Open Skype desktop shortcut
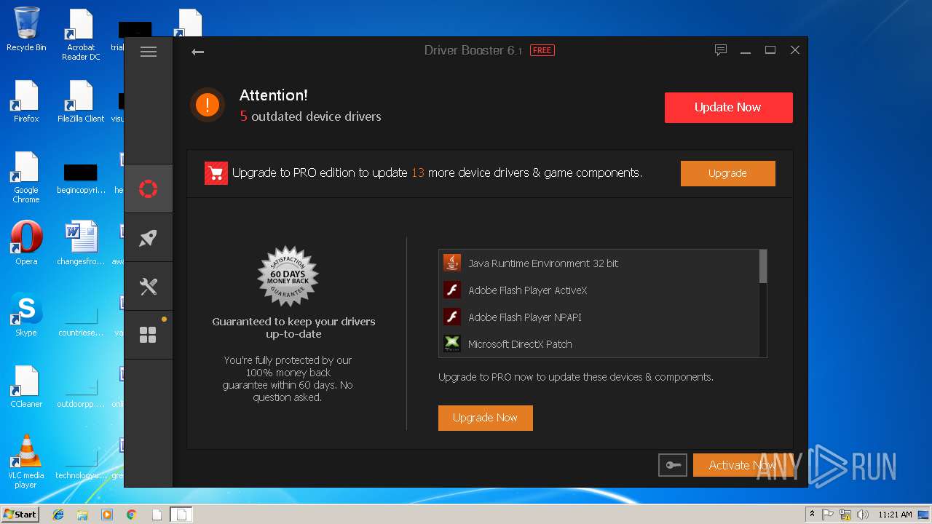Screen dimensions: 932x524 (x=26, y=314)
